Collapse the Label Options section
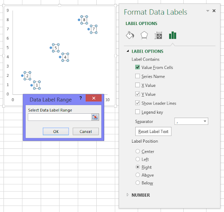Image resolution: width=224 pixels, height=212 pixels. 128,51
